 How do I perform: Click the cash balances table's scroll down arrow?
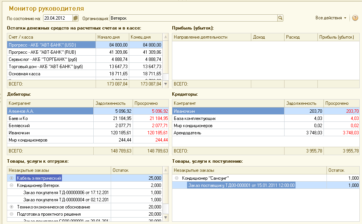click(x=166, y=84)
